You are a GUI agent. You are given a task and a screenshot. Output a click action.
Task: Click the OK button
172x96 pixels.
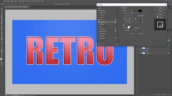[160, 8]
